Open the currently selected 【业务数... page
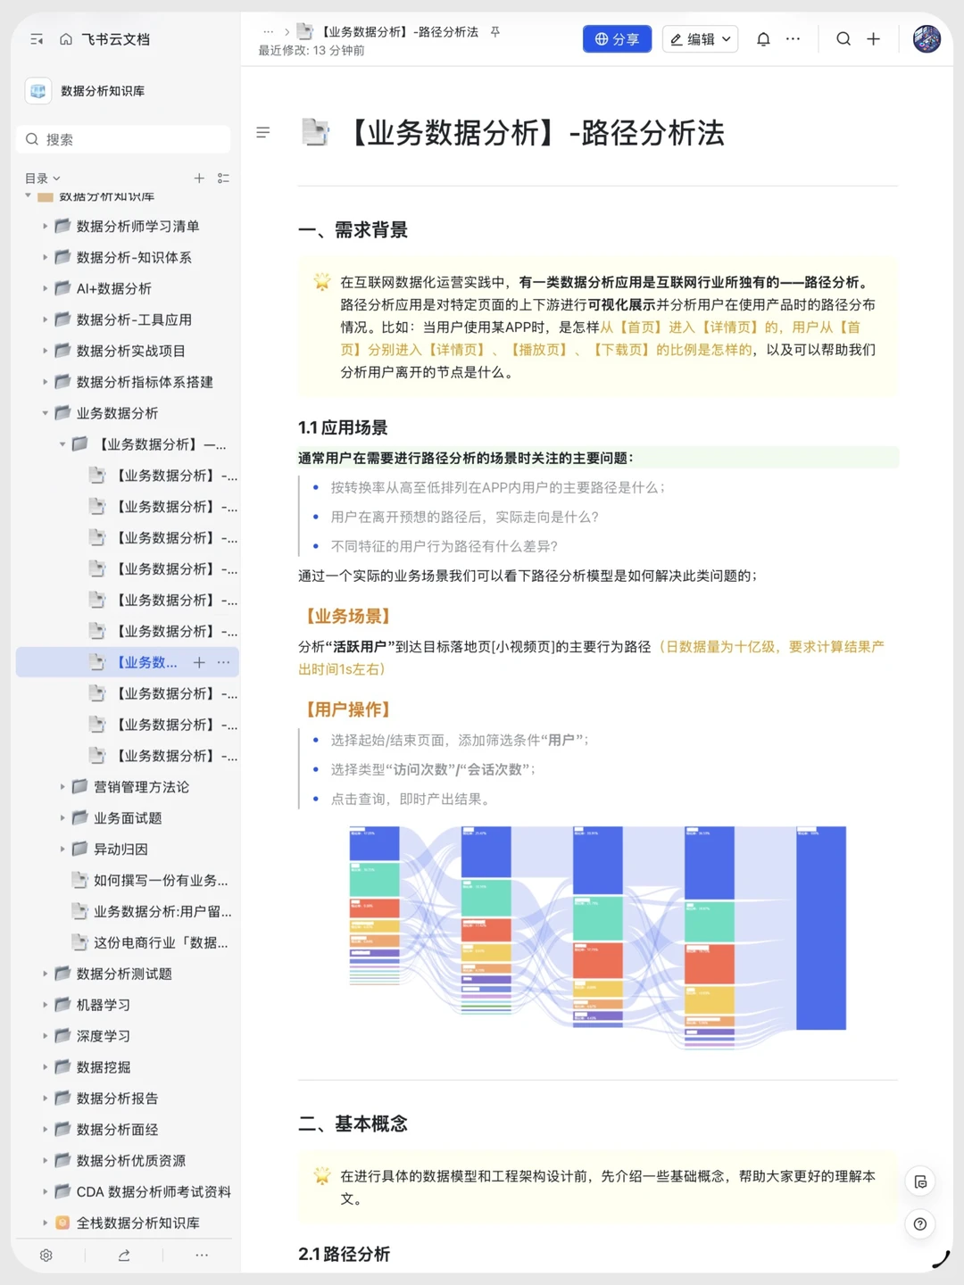 [x=147, y=662]
